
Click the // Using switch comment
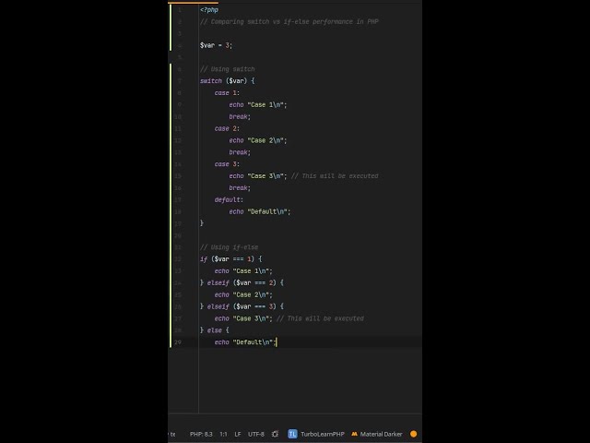click(228, 69)
